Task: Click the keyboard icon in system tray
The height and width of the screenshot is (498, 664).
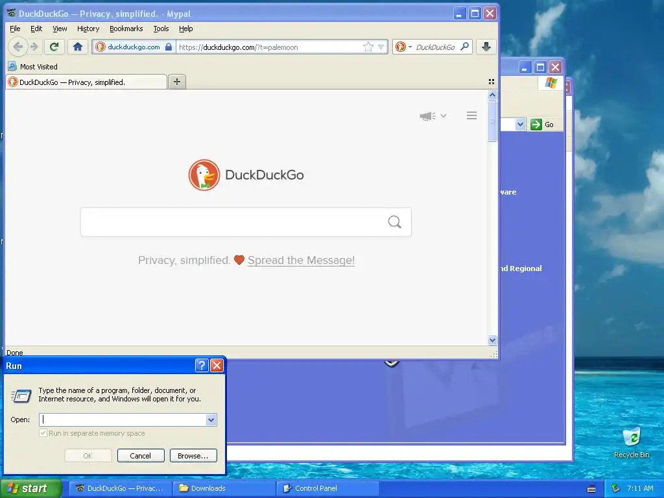Action: (x=591, y=489)
